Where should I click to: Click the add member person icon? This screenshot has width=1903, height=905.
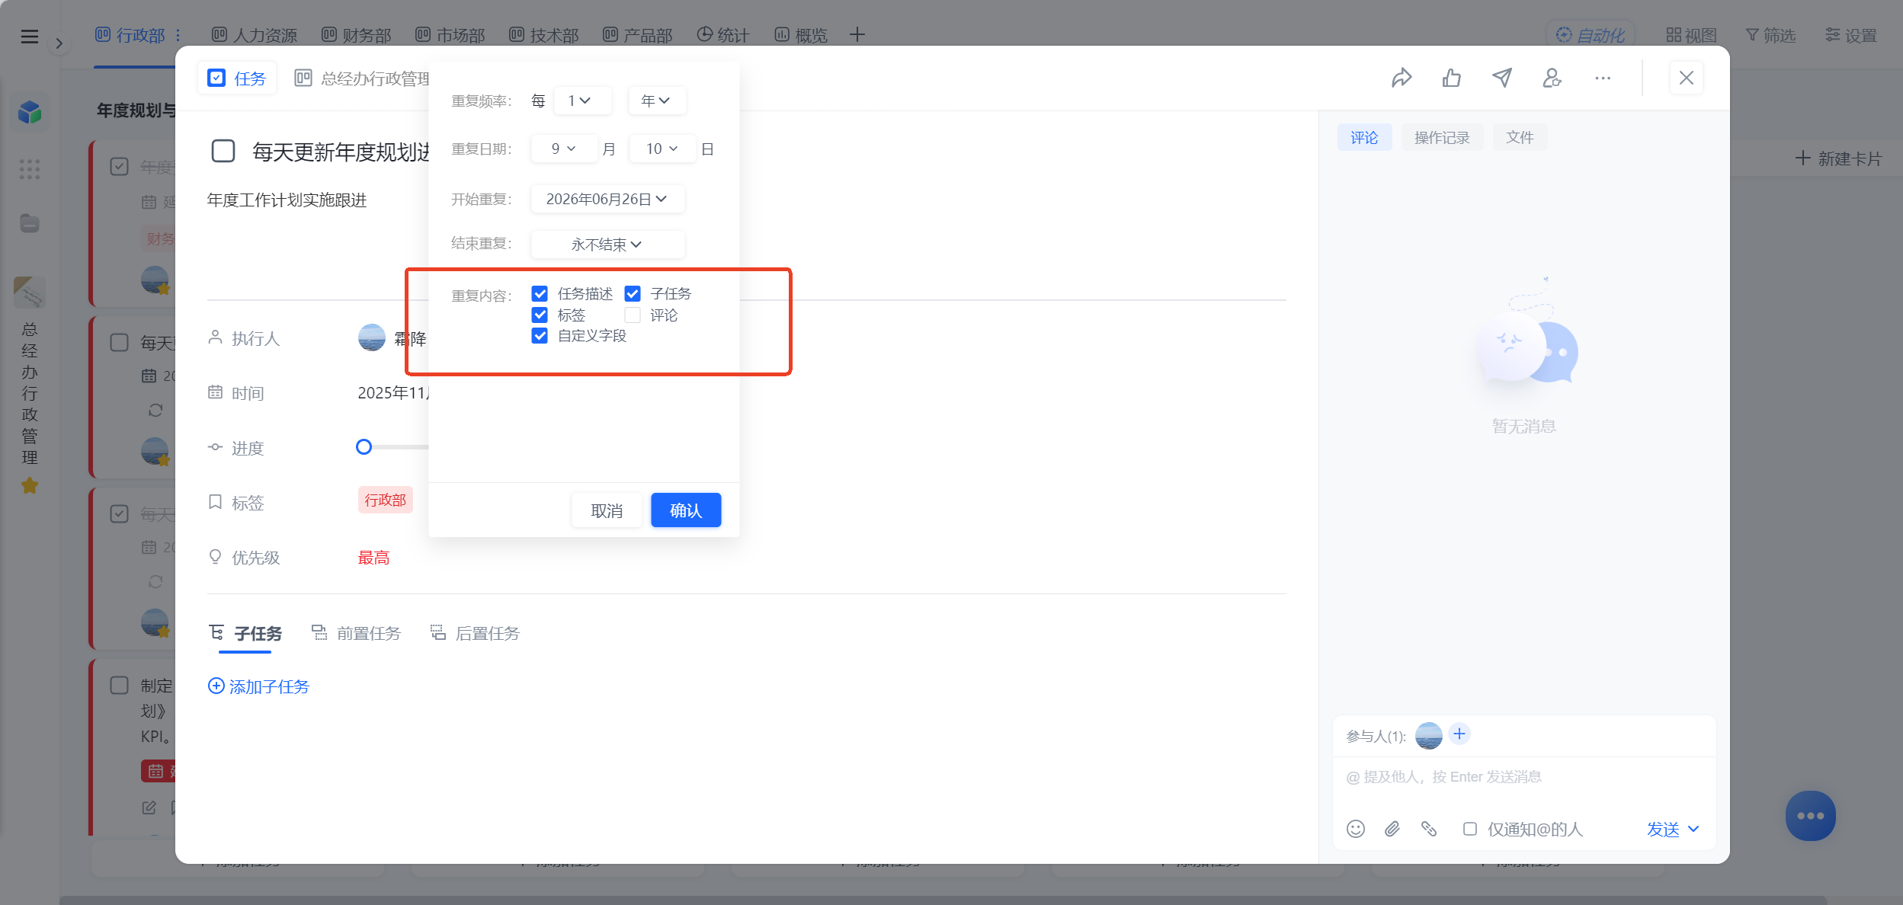1552,78
